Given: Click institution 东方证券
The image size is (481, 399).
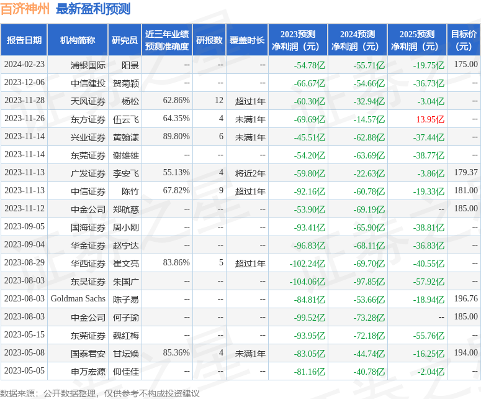Looking at the screenshot, I should 88,119.
